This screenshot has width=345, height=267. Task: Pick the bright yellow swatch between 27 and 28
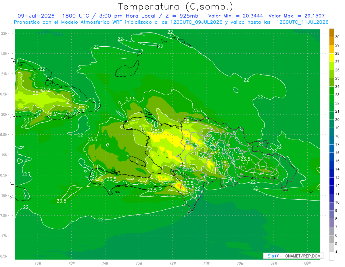pos(331,58)
